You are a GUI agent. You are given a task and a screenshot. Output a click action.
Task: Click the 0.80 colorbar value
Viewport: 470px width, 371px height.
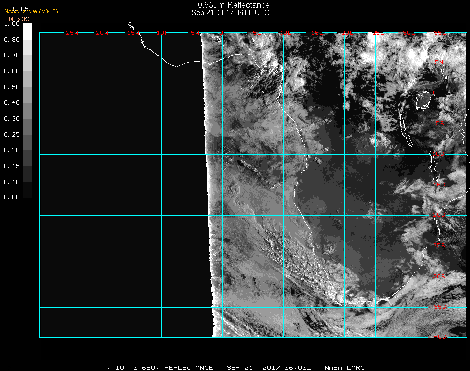coord(12,40)
